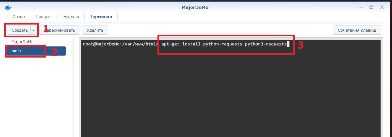Select the Терминал tab
This screenshot has height=137, width=392.
pyautogui.click(x=101, y=17)
